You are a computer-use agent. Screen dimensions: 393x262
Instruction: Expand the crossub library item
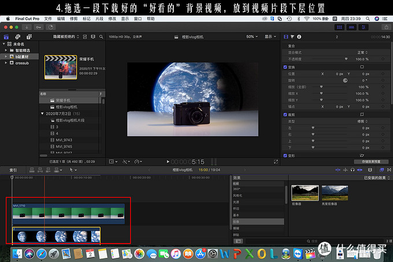(6, 63)
